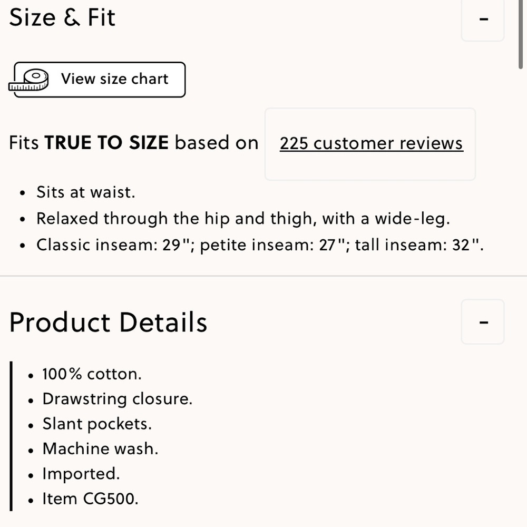Click the Size & Fit heading
The height and width of the screenshot is (527, 527).
62,17
